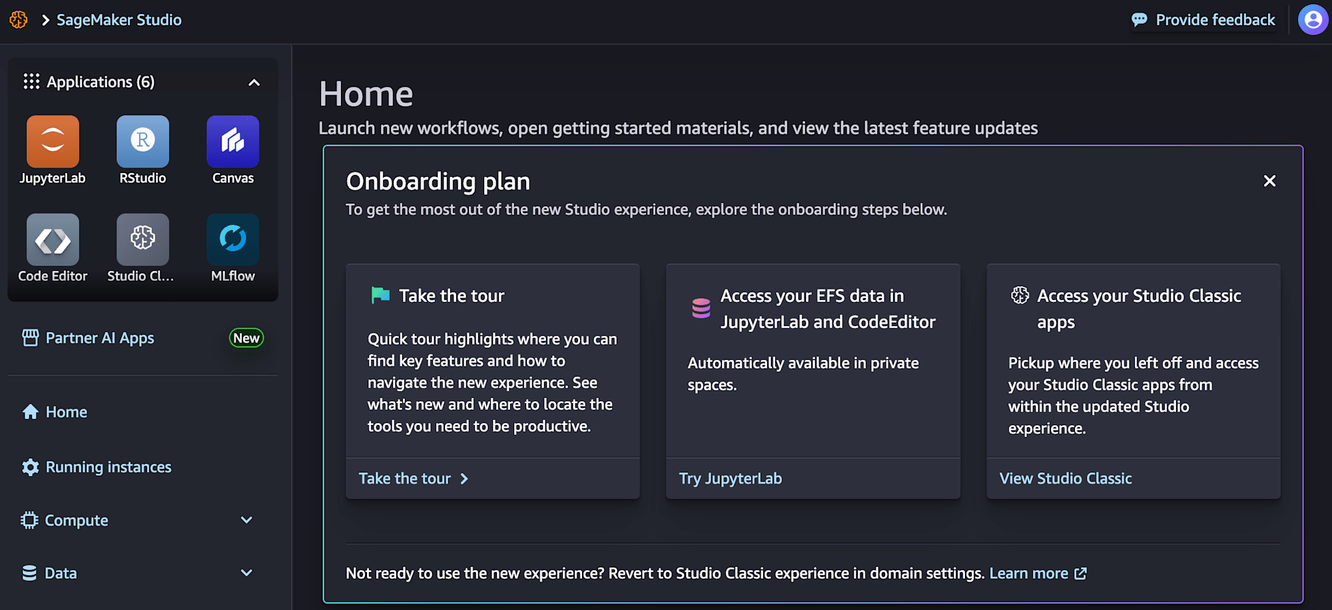The height and width of the screenshot is (610, 1332).
Task: Open the Canvas application icon
Action: click(x=232, y=142)
